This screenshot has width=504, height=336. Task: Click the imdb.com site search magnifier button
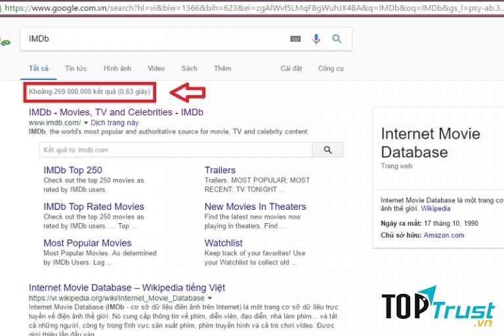pos(327,150)
